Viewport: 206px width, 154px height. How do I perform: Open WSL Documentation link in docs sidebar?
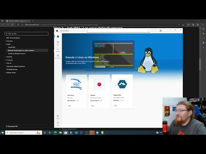click(13, 38)
